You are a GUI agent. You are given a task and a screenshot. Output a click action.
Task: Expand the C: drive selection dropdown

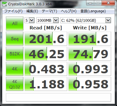tap(108, 20)
